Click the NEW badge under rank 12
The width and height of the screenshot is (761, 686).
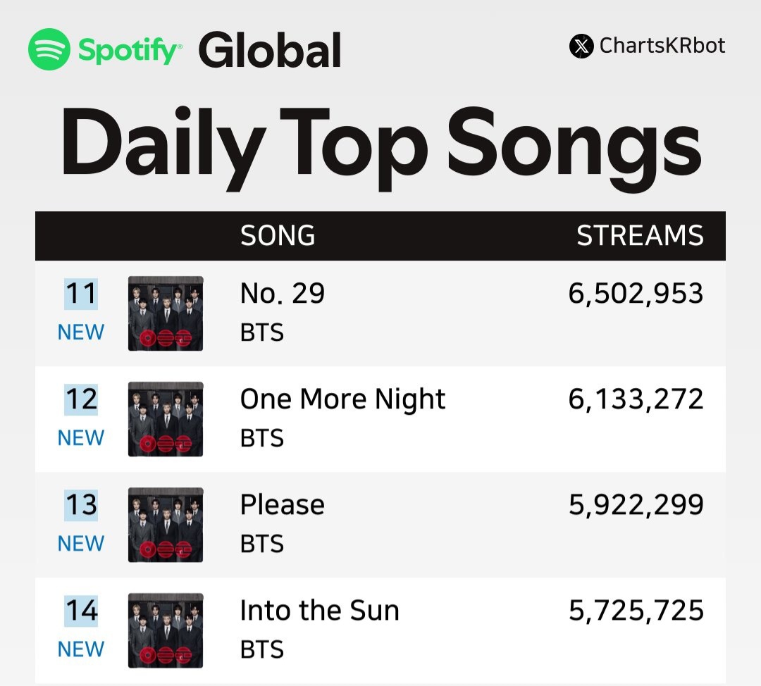pyautogui.click(x=80, y=438)
